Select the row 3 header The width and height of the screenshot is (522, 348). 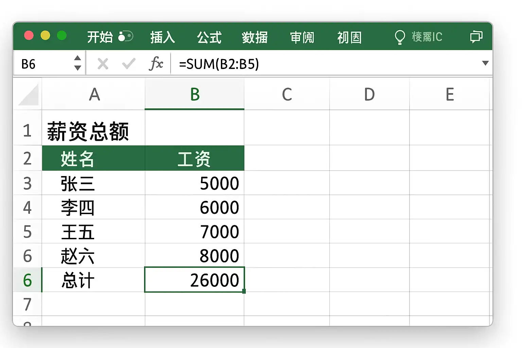tap(28, 183)
